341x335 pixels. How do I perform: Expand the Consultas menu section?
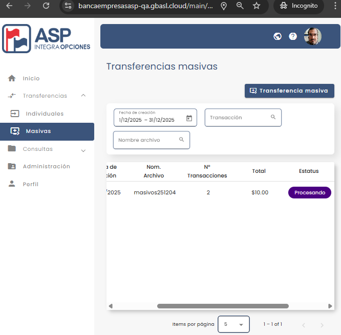tap(83, 150)
